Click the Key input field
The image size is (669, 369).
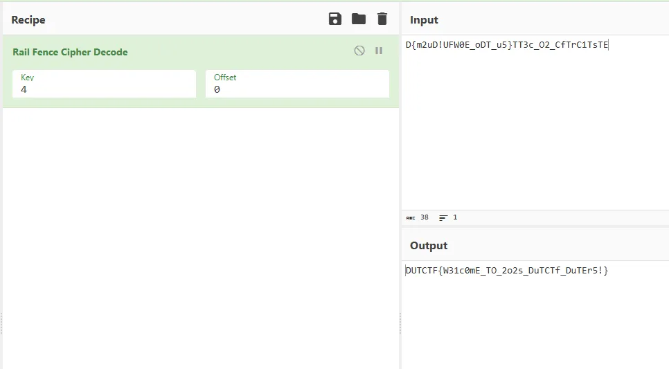[104, 89]
